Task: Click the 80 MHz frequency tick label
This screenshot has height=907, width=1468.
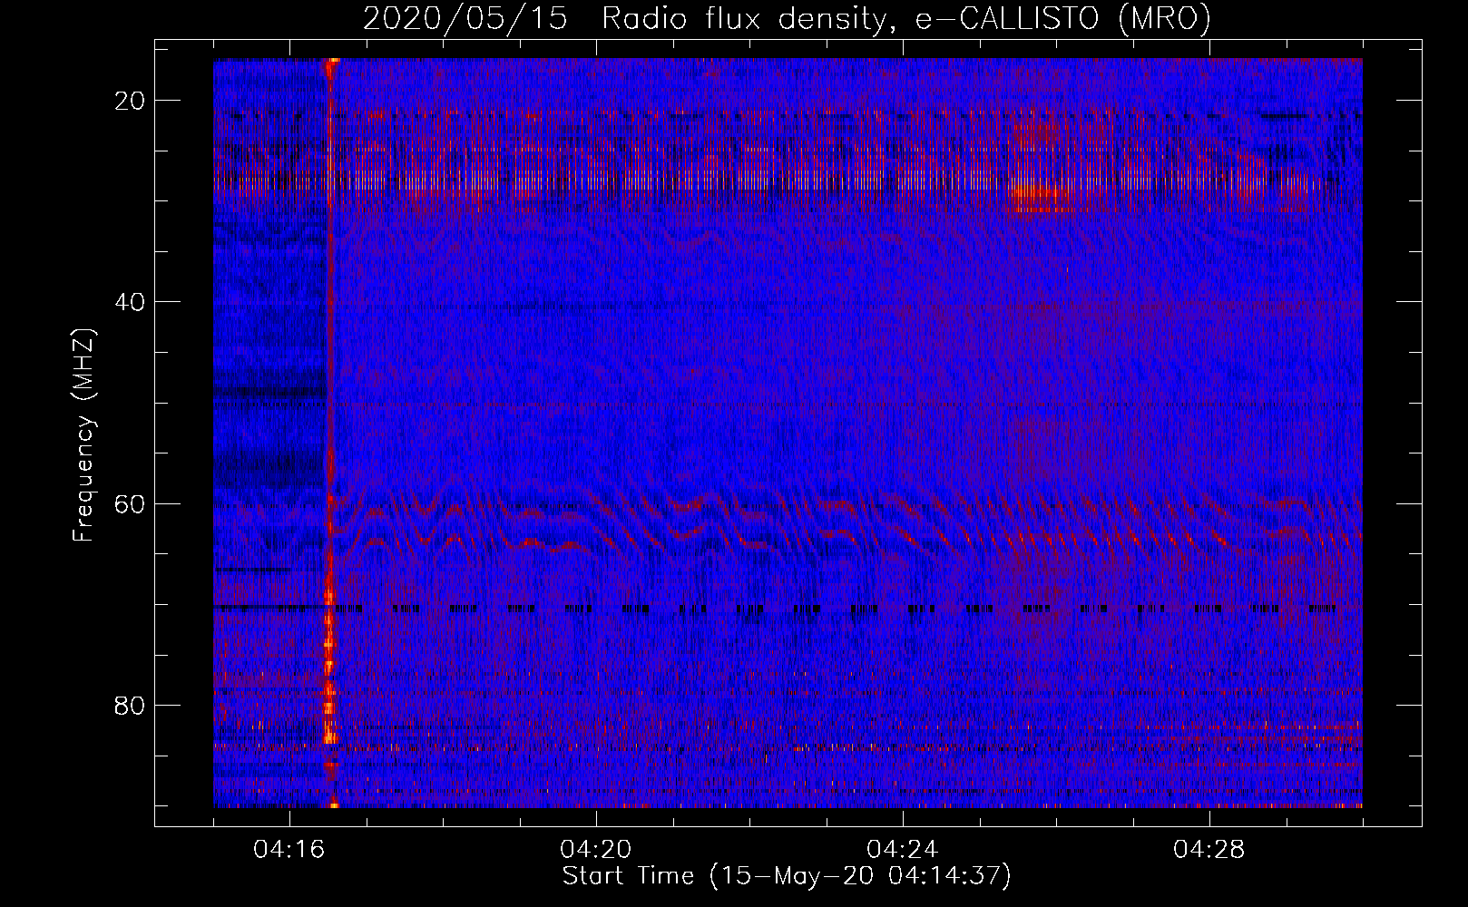Action: (131, 705)
